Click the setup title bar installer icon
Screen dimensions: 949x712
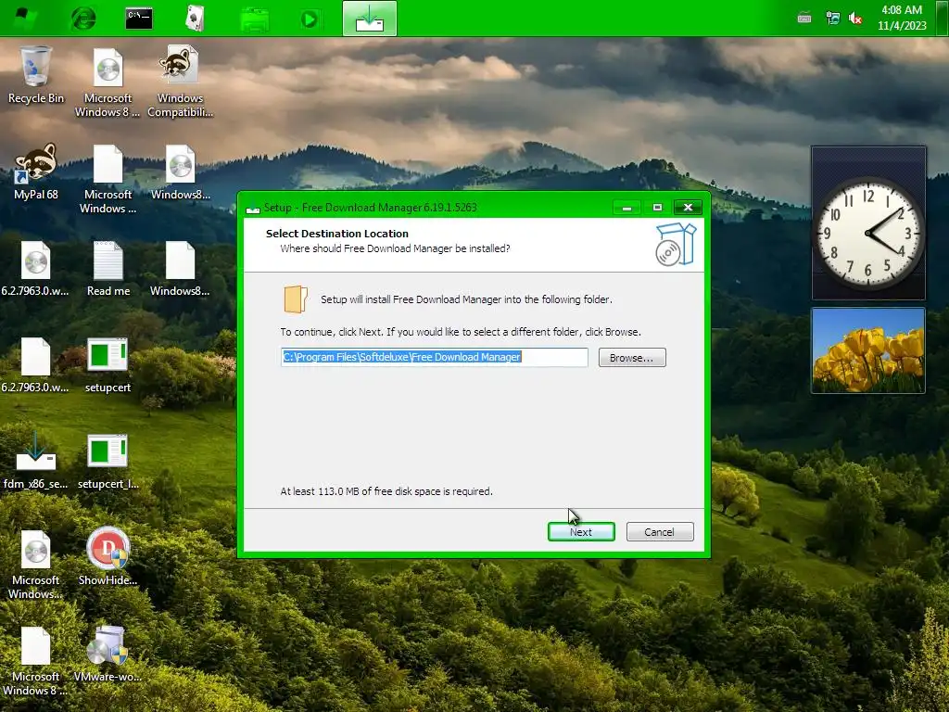coord(253,209)
